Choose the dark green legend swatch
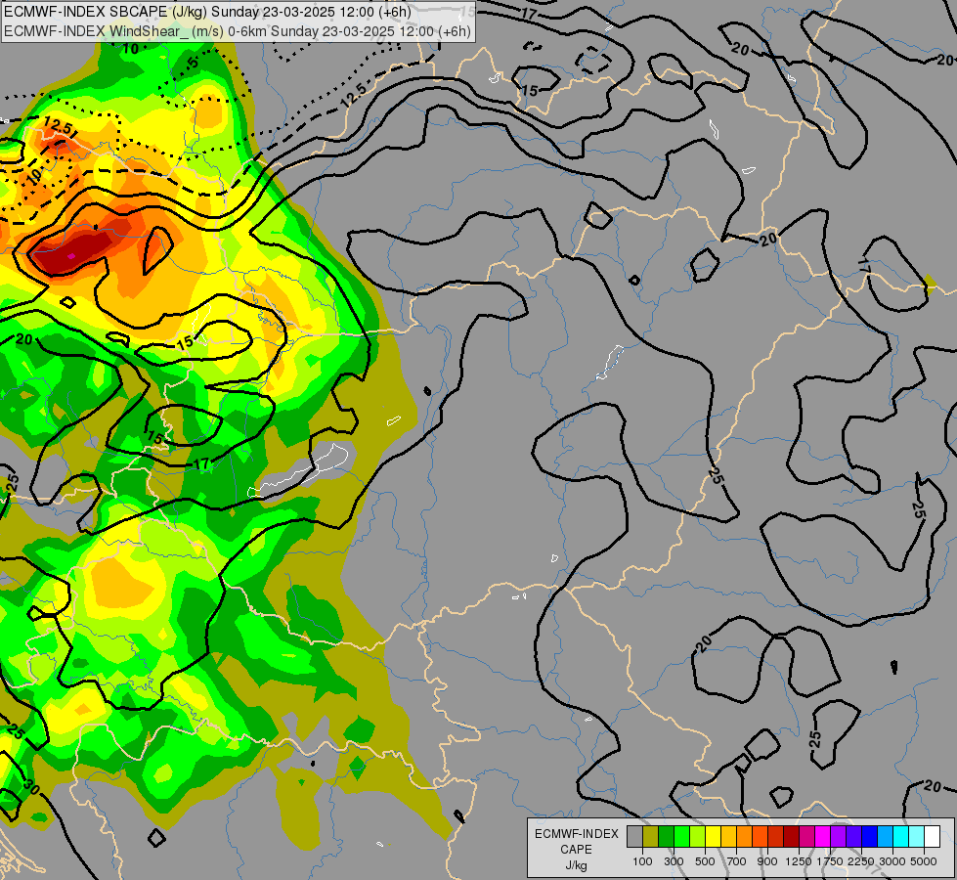The width and height of the screenshot is (957, 880). pyautogui.click(x=666, y=837)
